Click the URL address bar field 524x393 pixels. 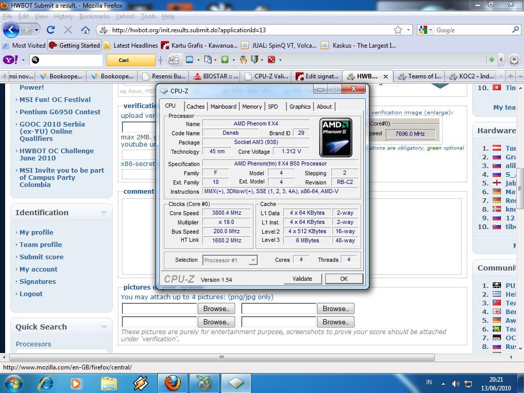[x=251, y=30]
